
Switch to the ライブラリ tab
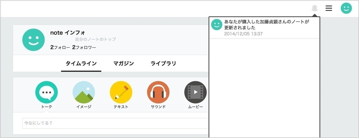click(x=163, y=64)
